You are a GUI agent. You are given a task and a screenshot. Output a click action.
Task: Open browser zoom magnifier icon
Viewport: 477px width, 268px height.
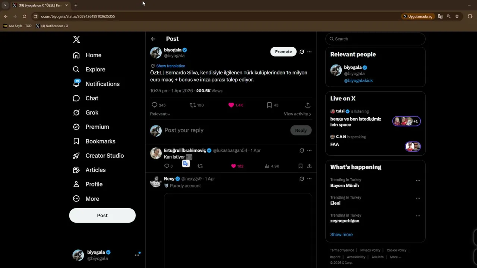coord(449,16)
